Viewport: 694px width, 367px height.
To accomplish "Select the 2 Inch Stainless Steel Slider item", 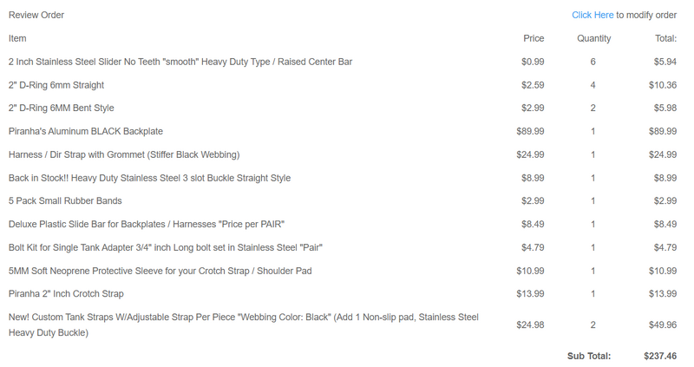I will (x=180, y=62).
